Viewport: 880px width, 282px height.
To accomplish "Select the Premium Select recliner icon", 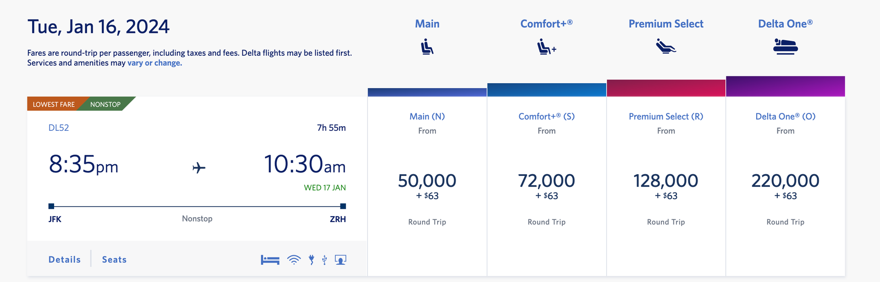I will [x=665, y=46].
